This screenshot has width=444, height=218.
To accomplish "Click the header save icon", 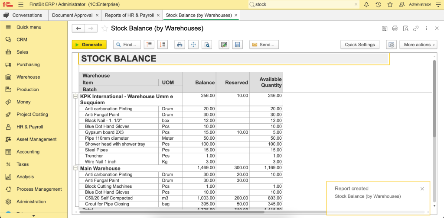I will [385, 29].
